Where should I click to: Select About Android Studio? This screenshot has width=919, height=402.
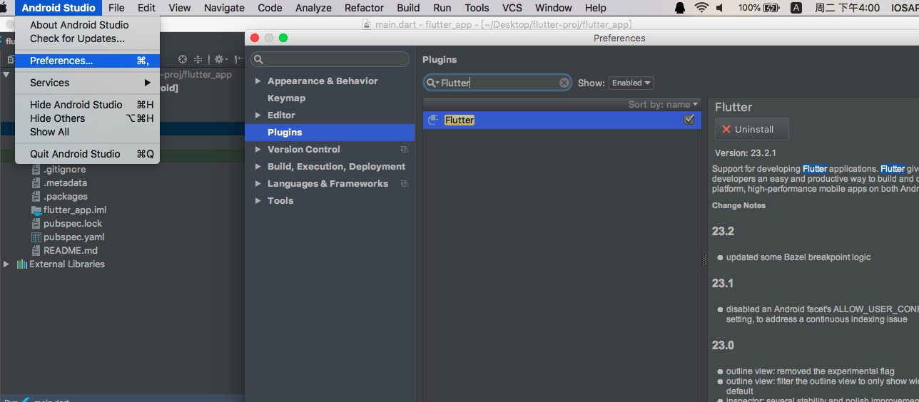pos(87,25)
